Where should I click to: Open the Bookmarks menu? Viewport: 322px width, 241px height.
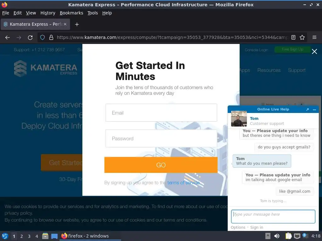[x=71, y=13]
